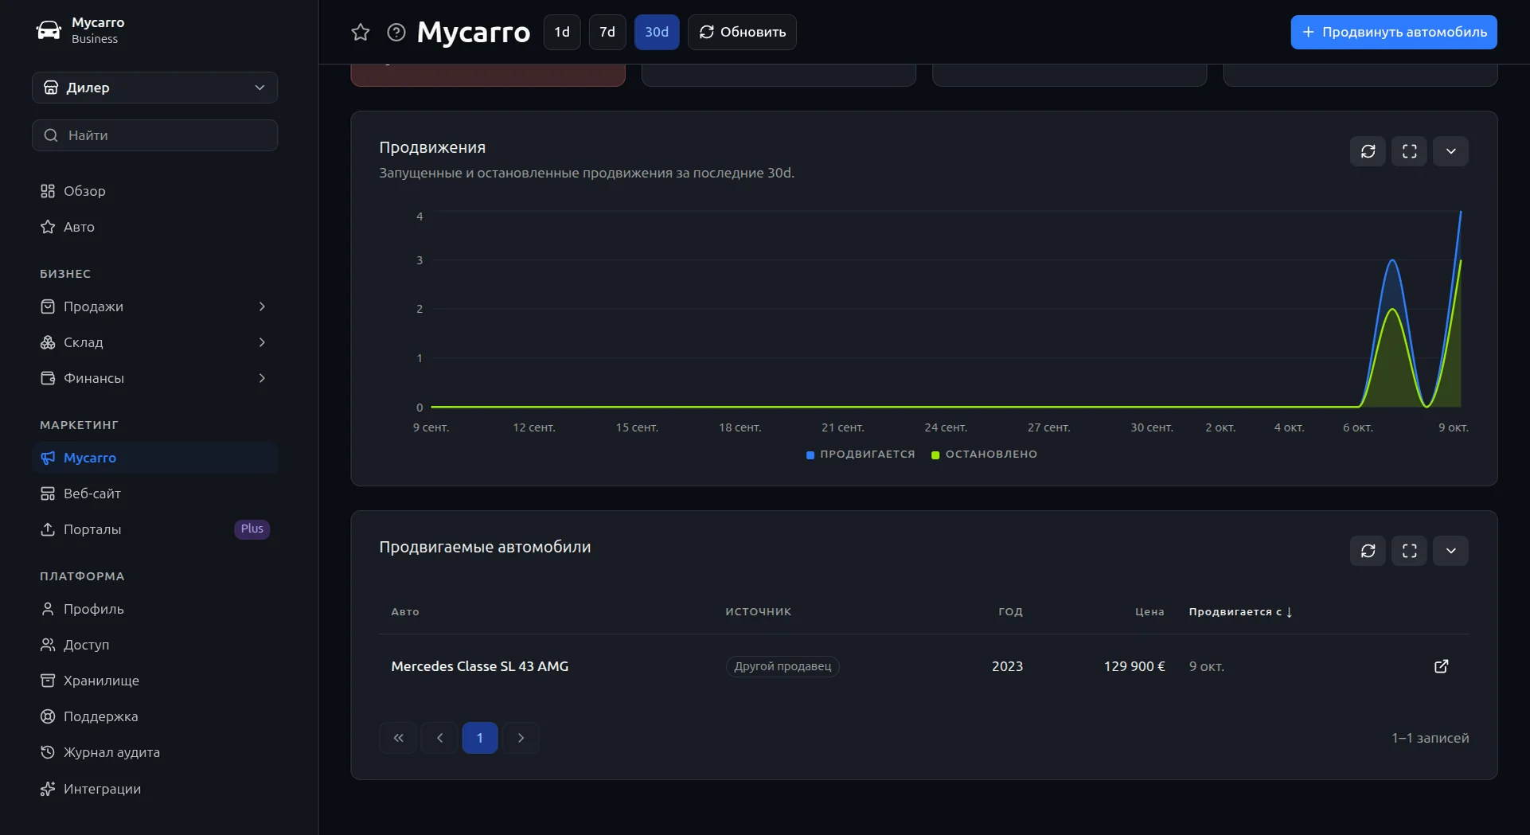
Task: Expand Продвижения chart to fullscreen
Action: coord(1410,151)
